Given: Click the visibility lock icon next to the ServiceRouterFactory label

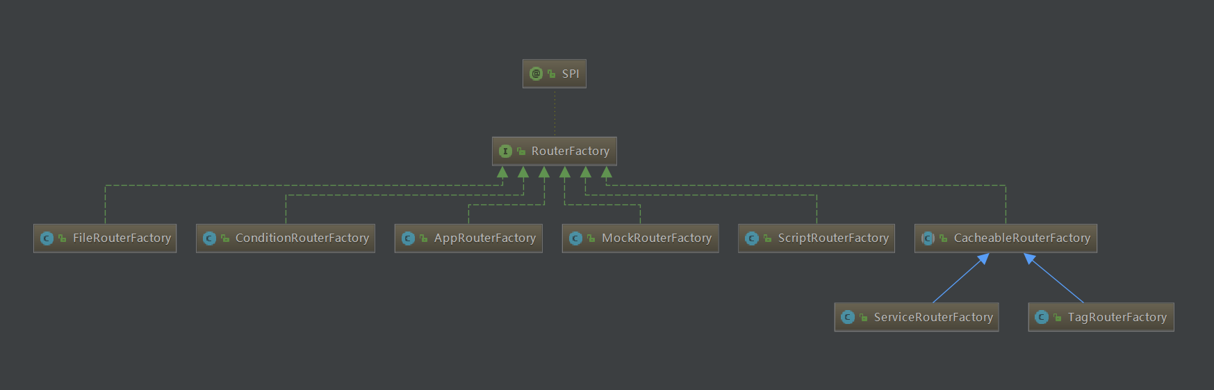Looking at the screenshot, I should point(863,317).
